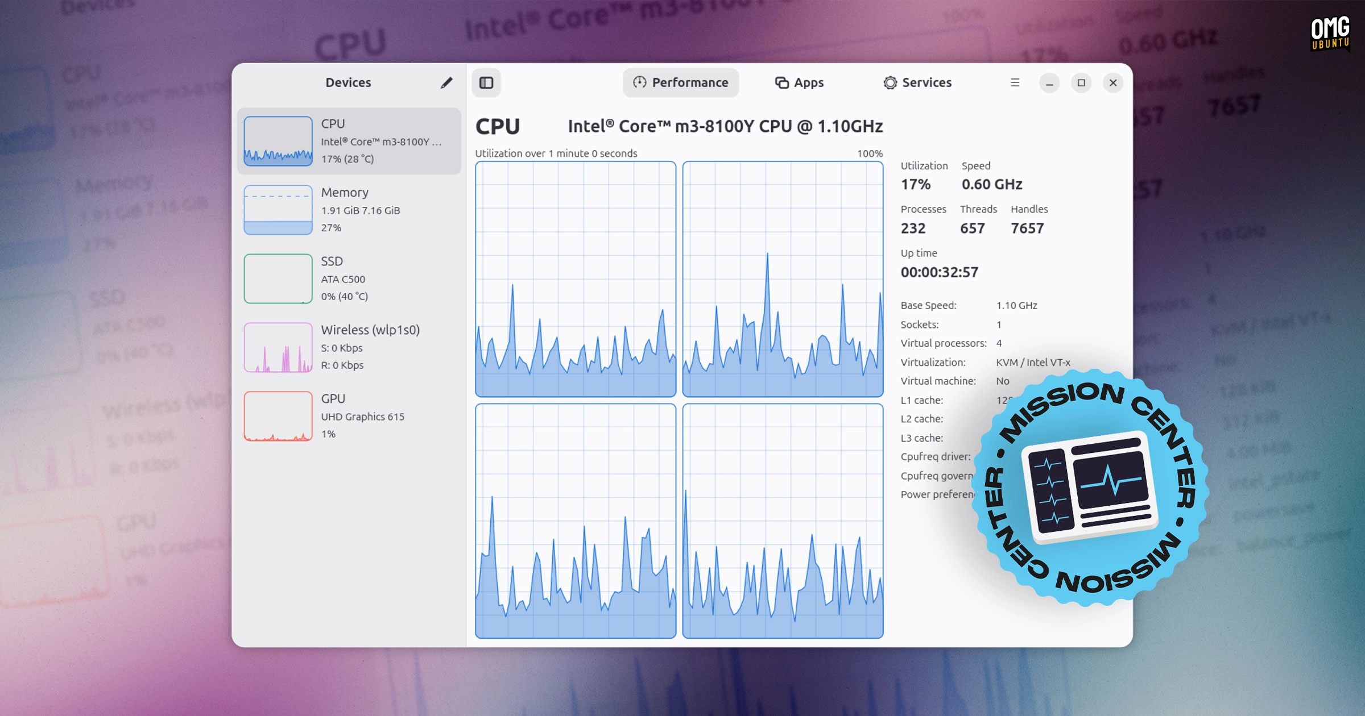Select the Performance view
The height and width of the screenshot is (716, 1365).
(x=681, y=82)
